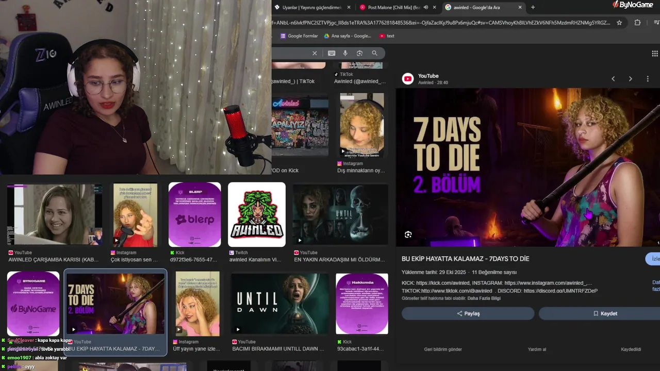Open the selected 7 Days To Die thumbnail
The image size is (660, 371).
click(115, 304)
